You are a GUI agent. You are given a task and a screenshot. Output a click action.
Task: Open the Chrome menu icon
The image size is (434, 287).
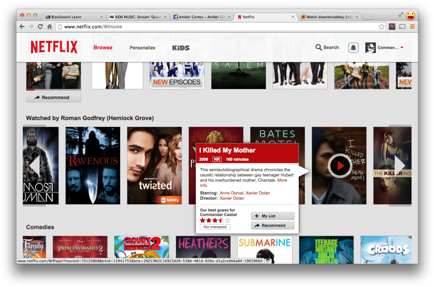point(411,26)
